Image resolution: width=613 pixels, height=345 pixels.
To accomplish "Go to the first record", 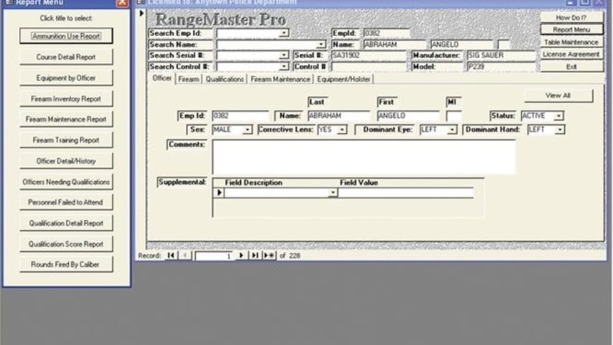I will [x=171, y=256].
